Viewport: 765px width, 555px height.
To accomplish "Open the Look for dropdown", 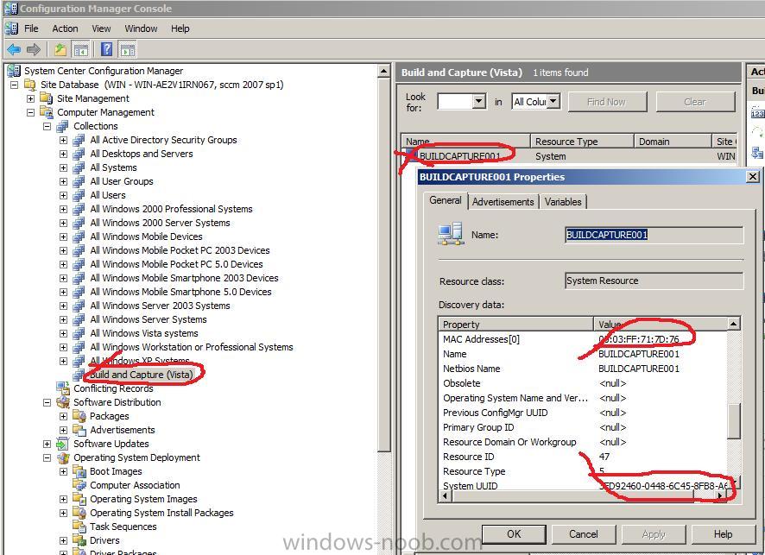I will [x=479, y=102].
